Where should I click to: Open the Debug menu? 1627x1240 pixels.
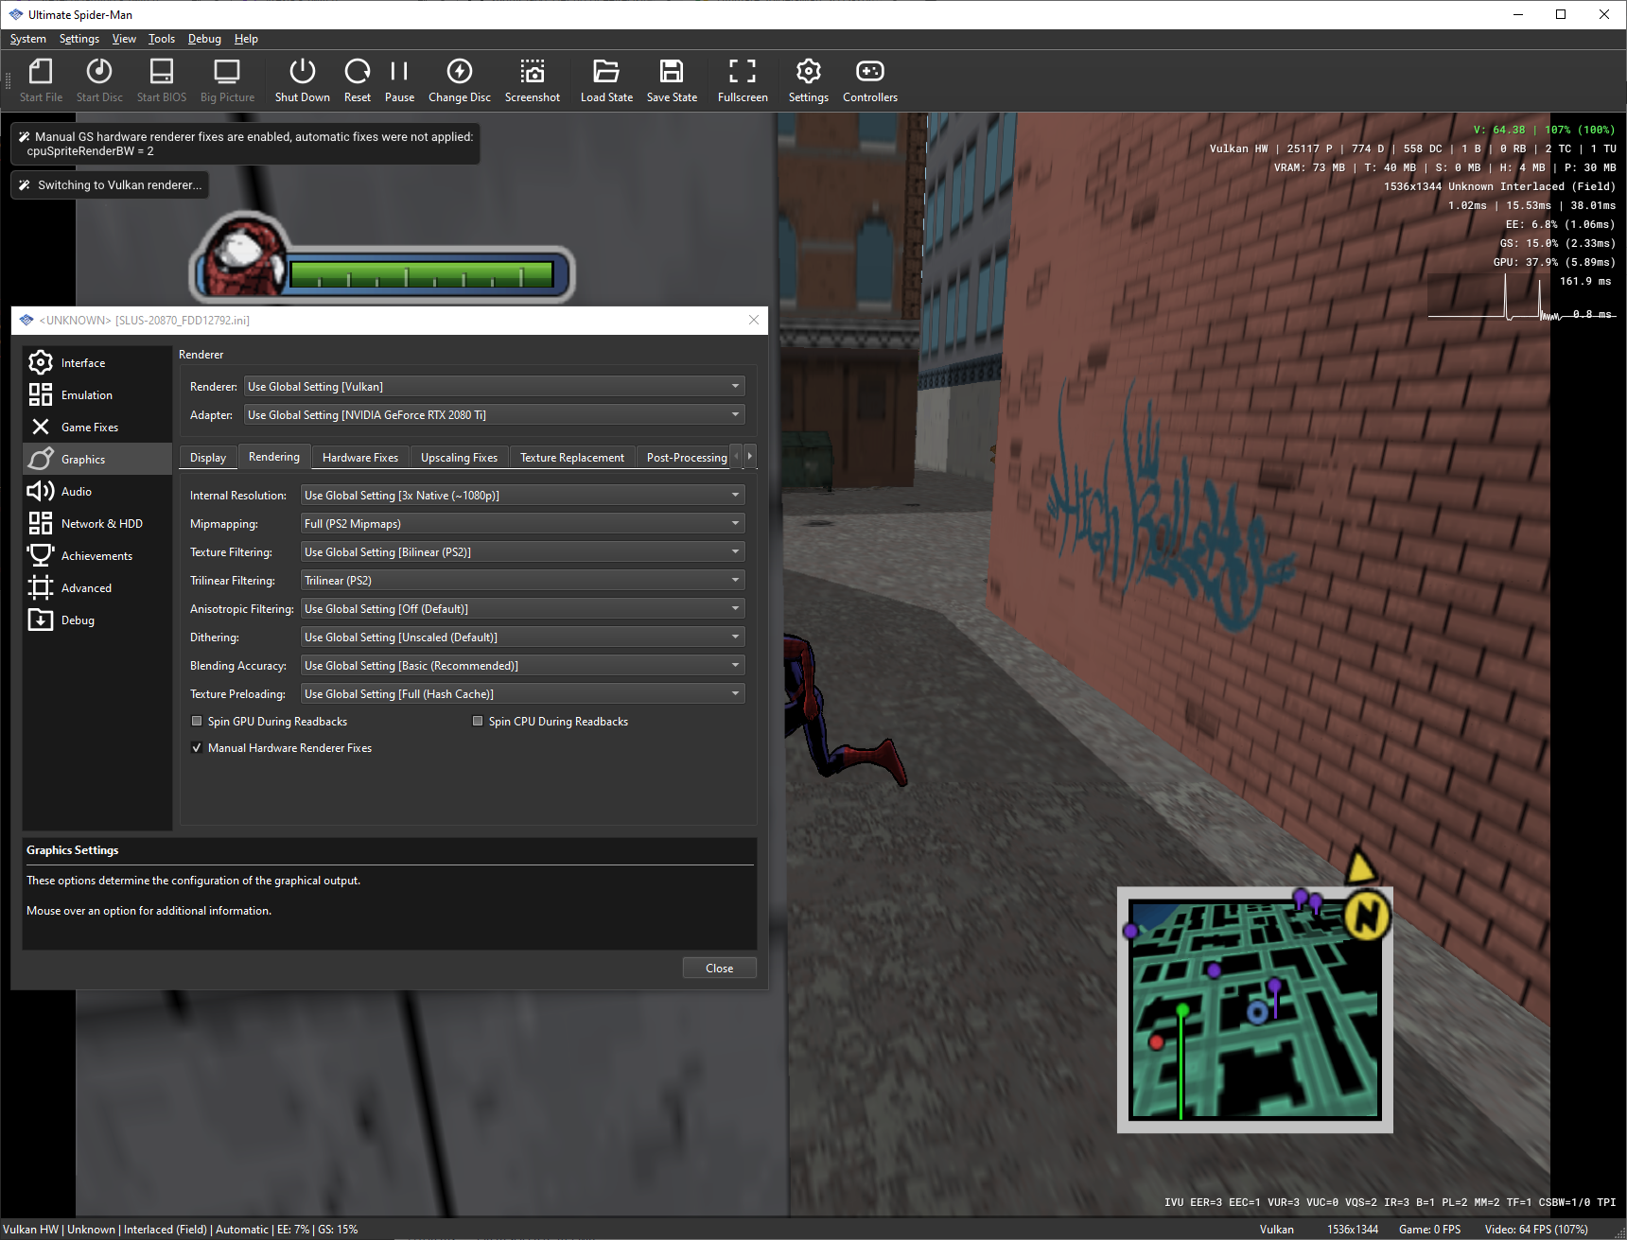point(204,39)
